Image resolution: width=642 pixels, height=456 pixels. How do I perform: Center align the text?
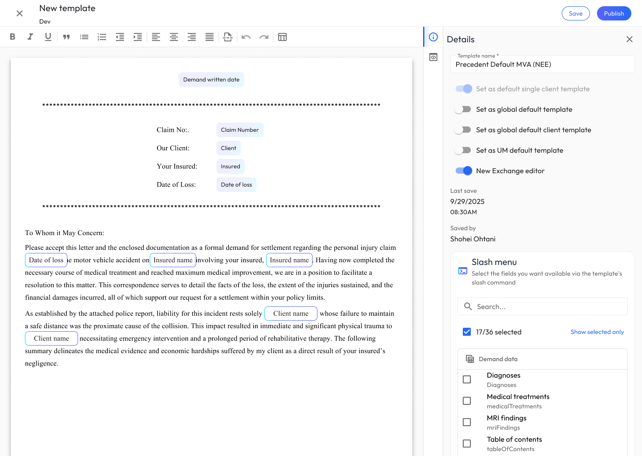(174, 37)
